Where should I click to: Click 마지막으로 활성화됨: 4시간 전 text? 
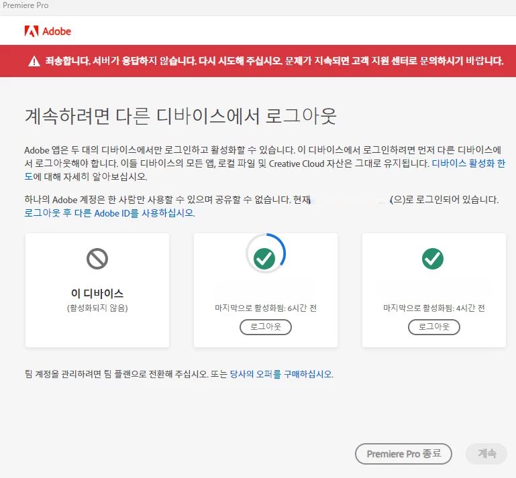(x=433, y=308)
